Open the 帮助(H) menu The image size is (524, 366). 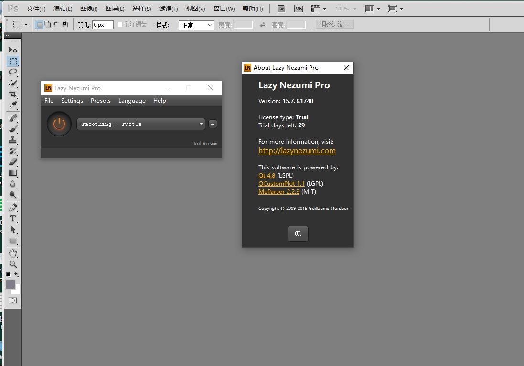253,9
